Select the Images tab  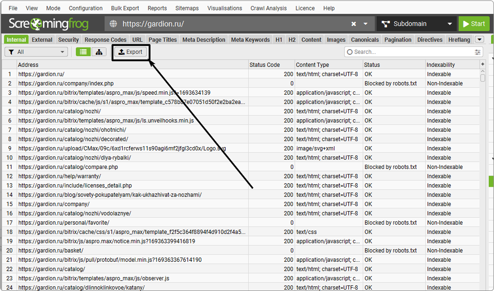point(336,40)
